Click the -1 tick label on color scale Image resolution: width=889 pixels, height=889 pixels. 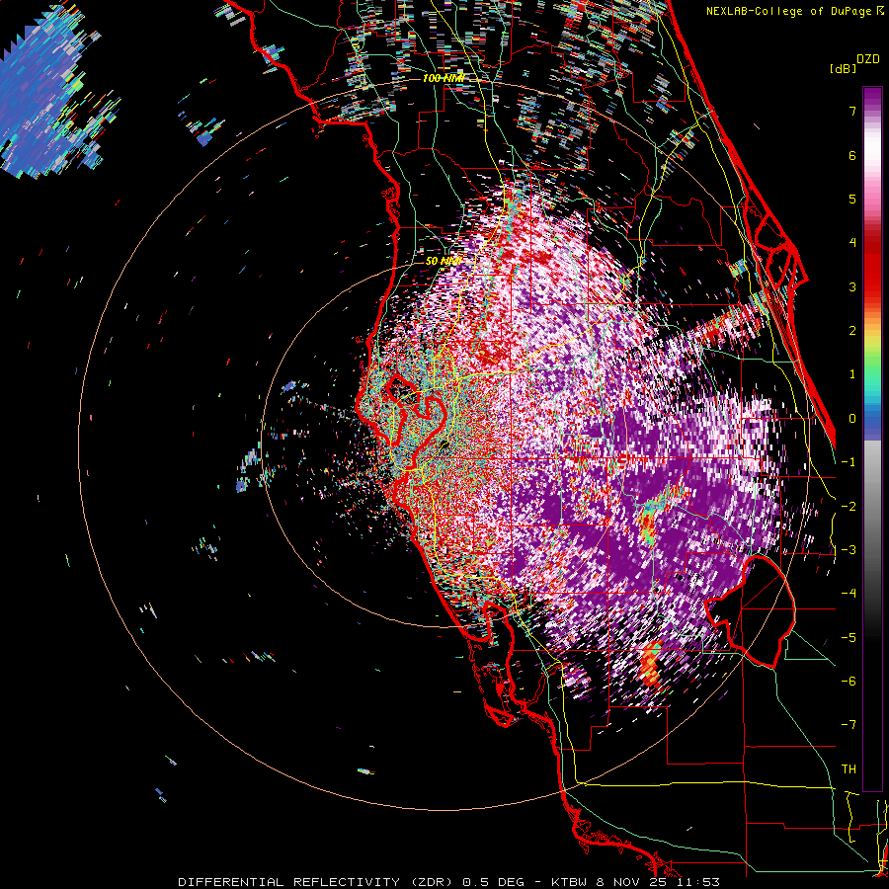click(849, 462)
